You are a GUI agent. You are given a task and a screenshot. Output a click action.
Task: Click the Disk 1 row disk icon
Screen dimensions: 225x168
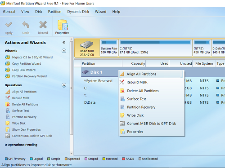(x=85, y=72)
